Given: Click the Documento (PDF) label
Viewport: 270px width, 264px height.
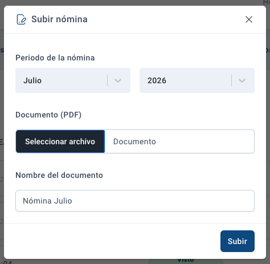Looking at the screenshot, I should point(48,115).
